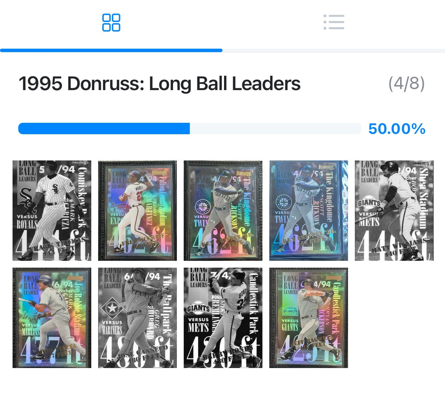Switch to the list view icon
The height and width of the screenshot is (411, 445).
[334, 22]
